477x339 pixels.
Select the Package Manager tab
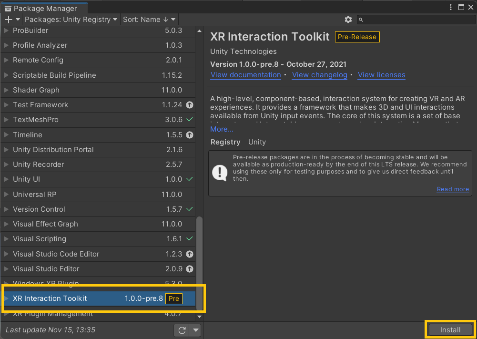[x=44, y=8]
